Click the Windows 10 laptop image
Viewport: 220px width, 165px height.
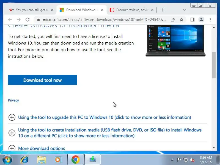(x=175, y=41)
